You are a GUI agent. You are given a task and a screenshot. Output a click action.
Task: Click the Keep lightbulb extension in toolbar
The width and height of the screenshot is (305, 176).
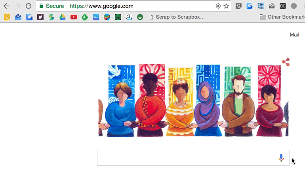click(x=238, y=6)
